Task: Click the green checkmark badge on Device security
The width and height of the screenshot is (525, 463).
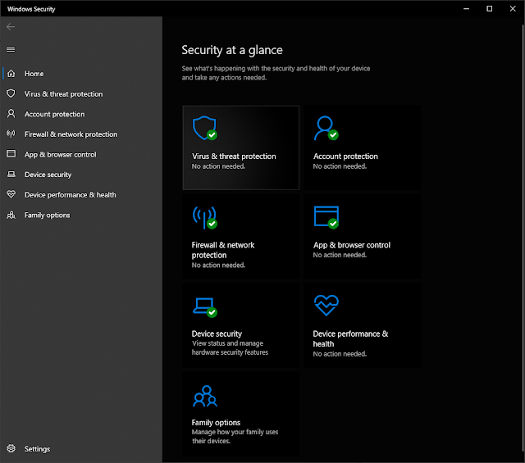Action: [212, 312]
